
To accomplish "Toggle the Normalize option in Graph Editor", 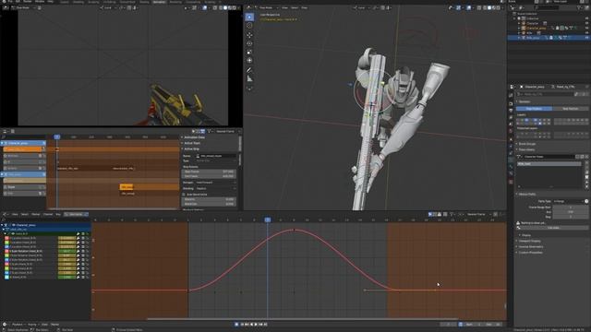I will click(x=76, y=214).
